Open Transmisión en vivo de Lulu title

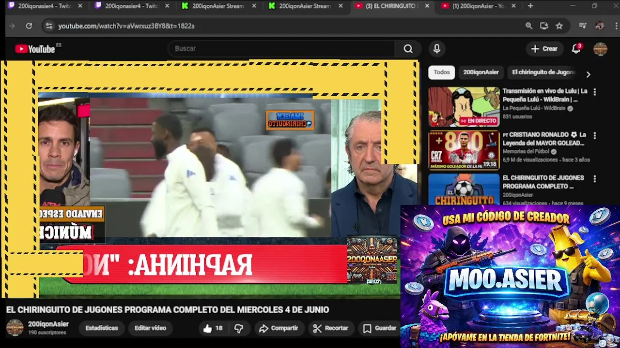(x=545, y=95)
